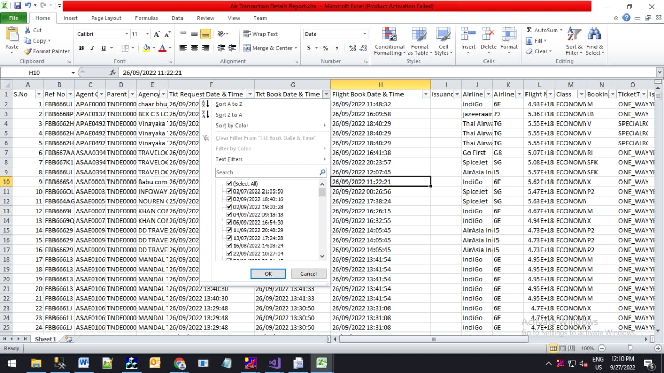
Task: Click Cancel in the filter menu
Action: (309, 273)
